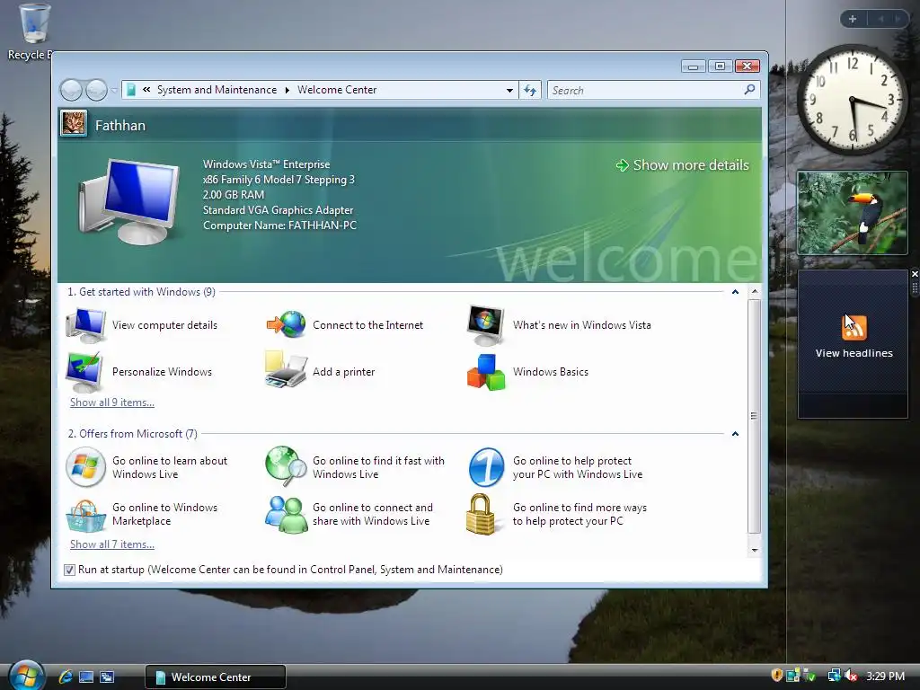Click the double chevron in address bar
The image size is (920, 690).
(x=146, y=90)
